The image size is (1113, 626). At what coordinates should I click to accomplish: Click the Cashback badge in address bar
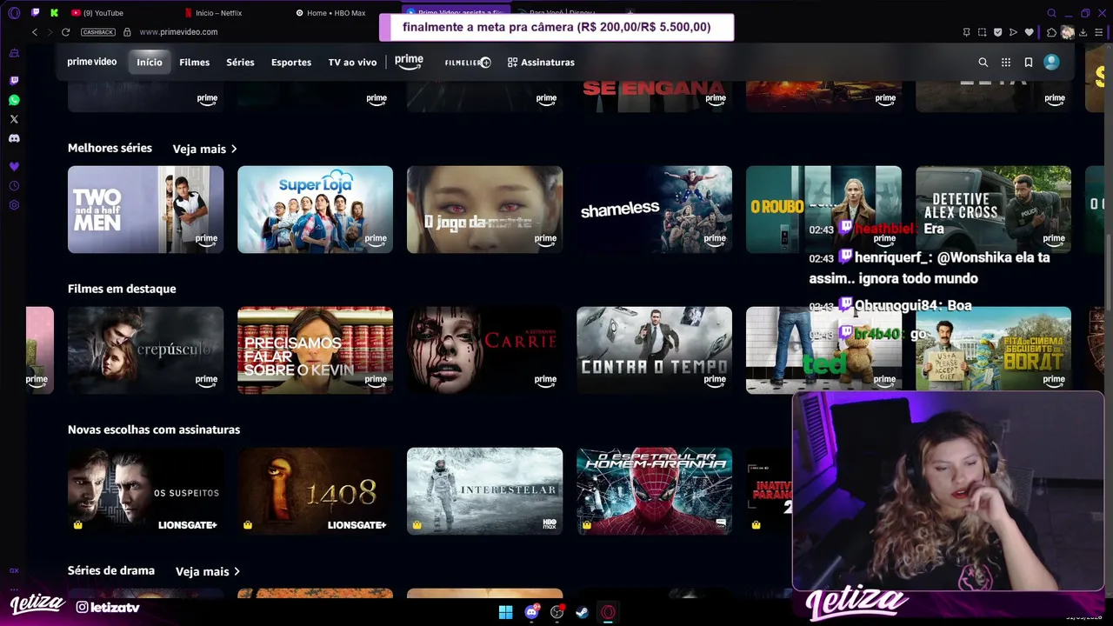(x=98, y=32)
